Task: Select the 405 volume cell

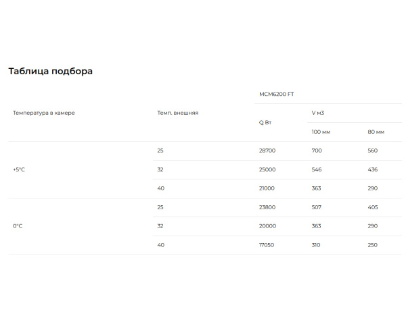Action: click(373, 207)
